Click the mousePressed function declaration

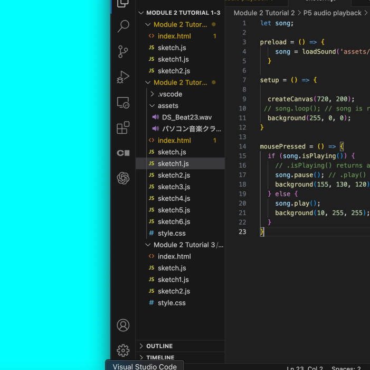[x=302, y=146]
